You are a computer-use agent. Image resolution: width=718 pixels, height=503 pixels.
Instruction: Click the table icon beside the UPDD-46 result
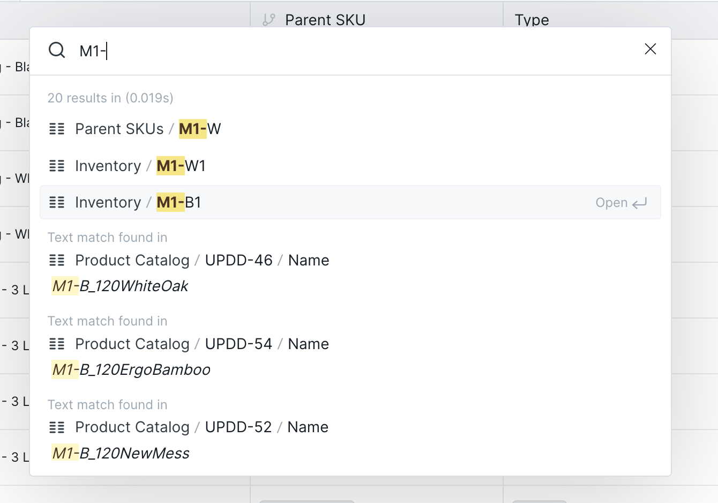[x=57, y=261]
